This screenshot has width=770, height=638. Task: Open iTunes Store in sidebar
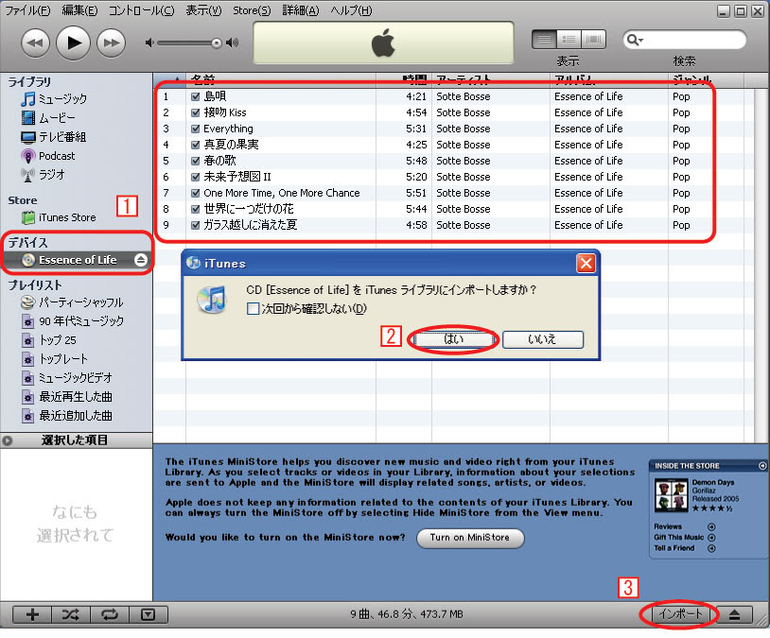tap(59, 217)
